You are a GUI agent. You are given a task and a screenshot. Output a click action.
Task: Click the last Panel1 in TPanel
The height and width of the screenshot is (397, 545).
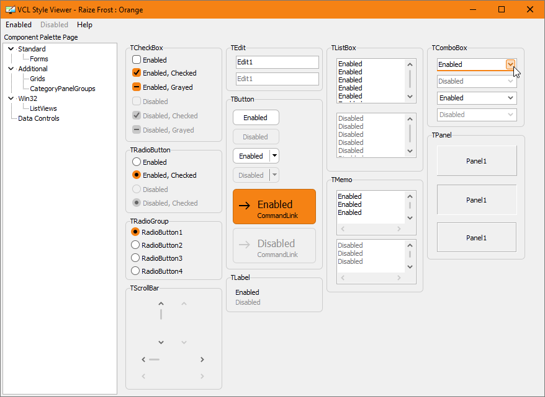[x=477, y=237]
